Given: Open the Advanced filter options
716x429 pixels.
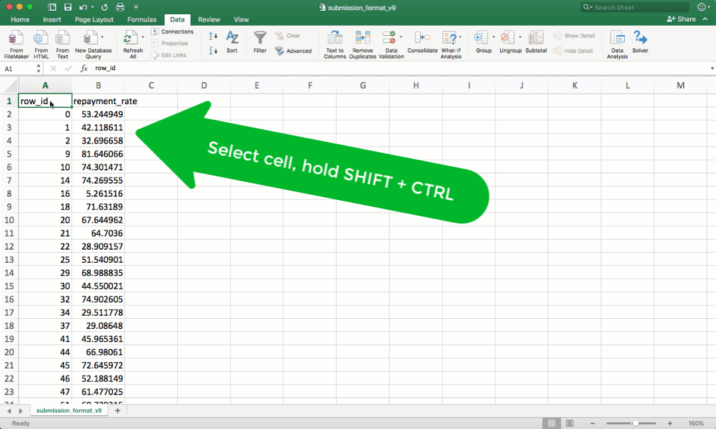Looking at the screenshot, I should click(295, 51).
